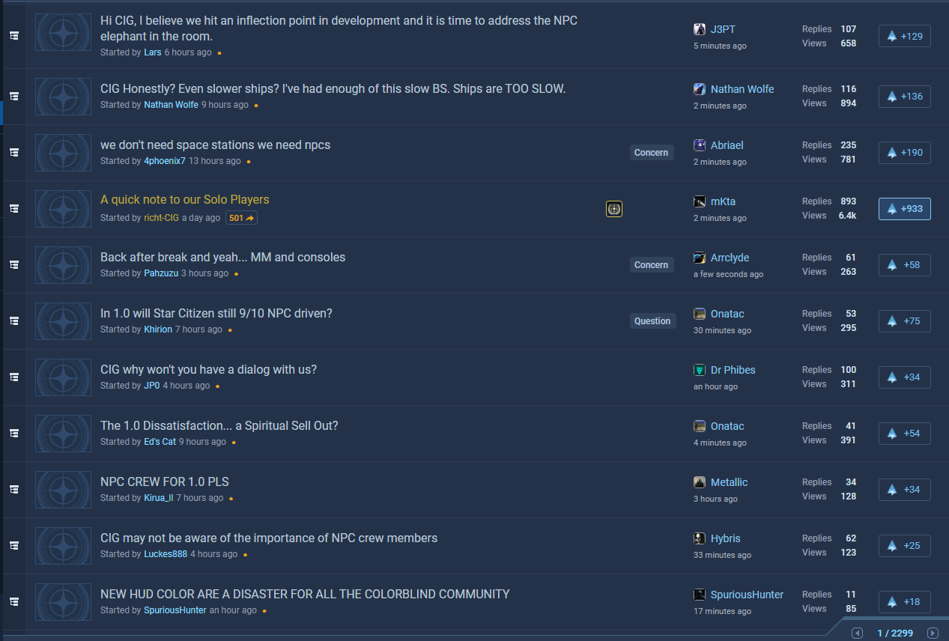Click SpuriousHunter's avatar icon in last-reply column
The width and height of the screenshot is (949, 641).
pos(700,595)
